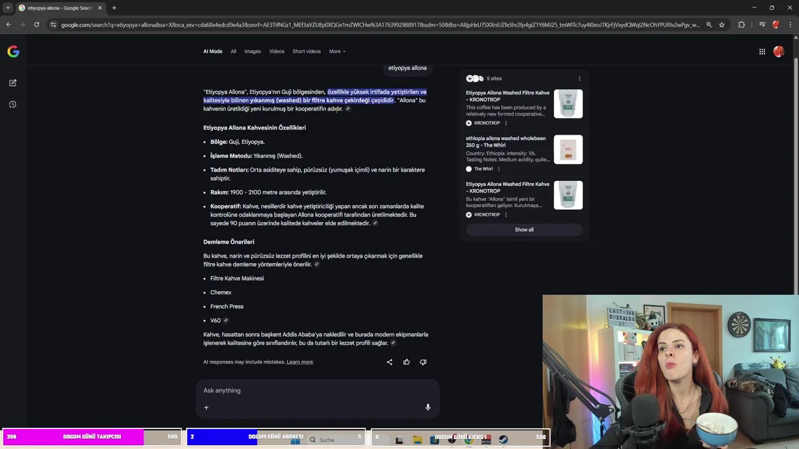Open the Chrome extensions puzzle icon
The height and width of the screenshot is (449, 799).
pyautogui.click(x=742, y=24)
